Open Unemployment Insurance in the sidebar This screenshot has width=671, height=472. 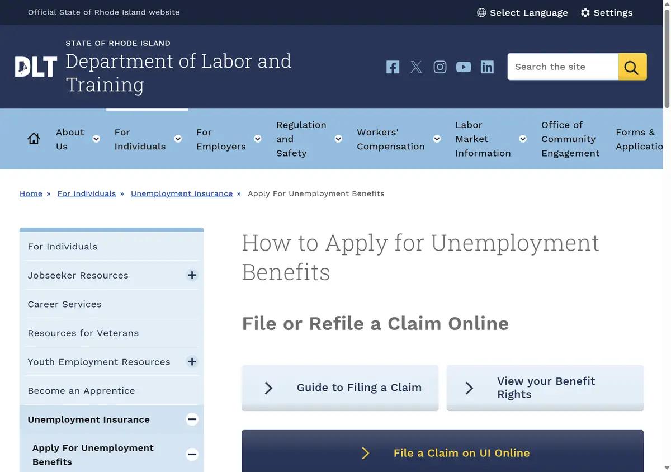(89, 419)
